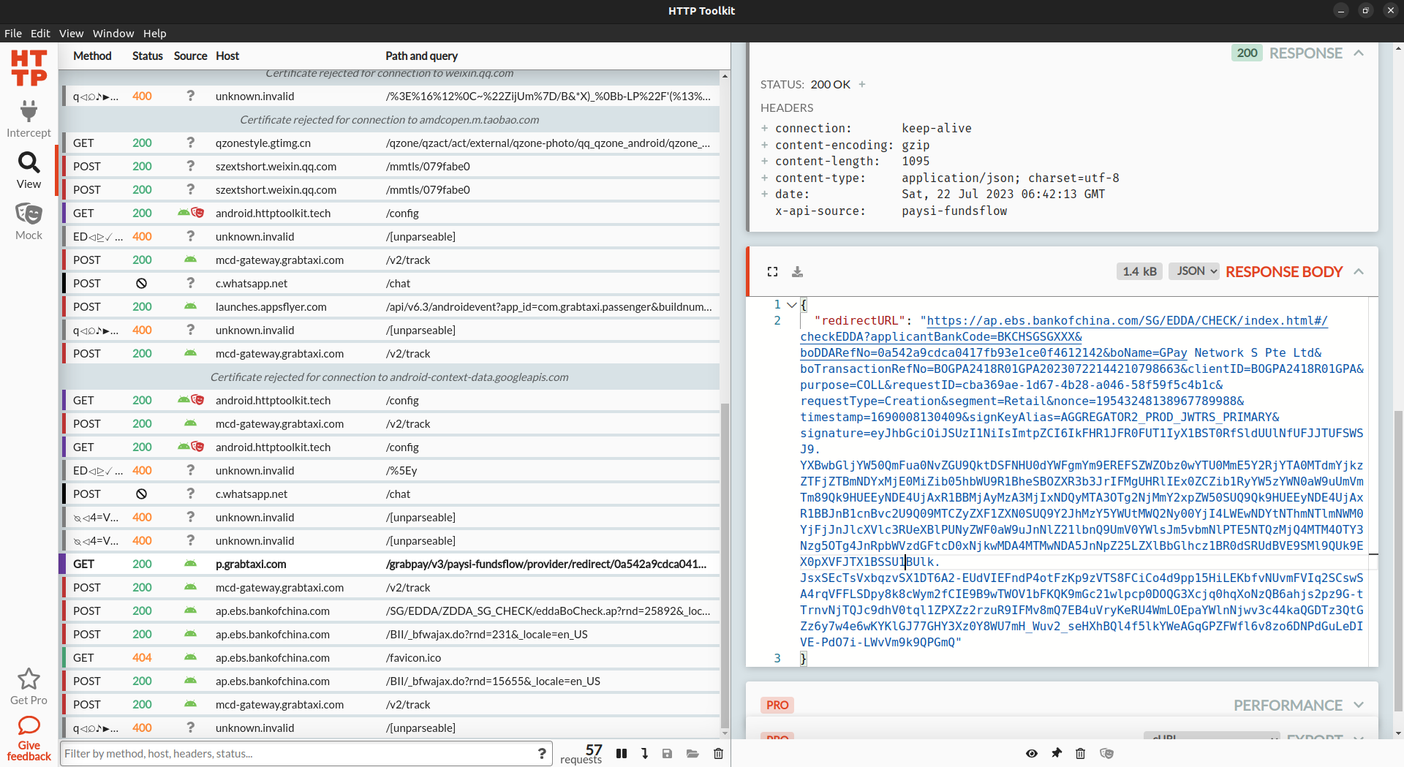Maximize the HTTP Toolkit window
This screenshot has height=767, width=1404.
click(x=1366, y=11)
